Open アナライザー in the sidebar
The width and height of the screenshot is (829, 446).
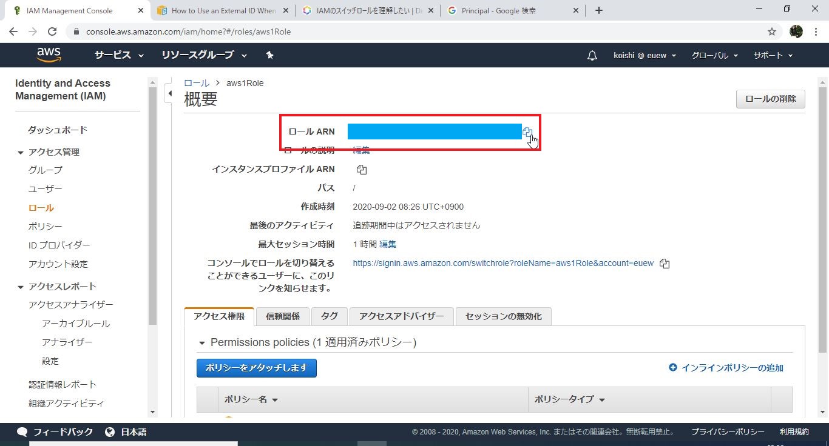[67, 342]
